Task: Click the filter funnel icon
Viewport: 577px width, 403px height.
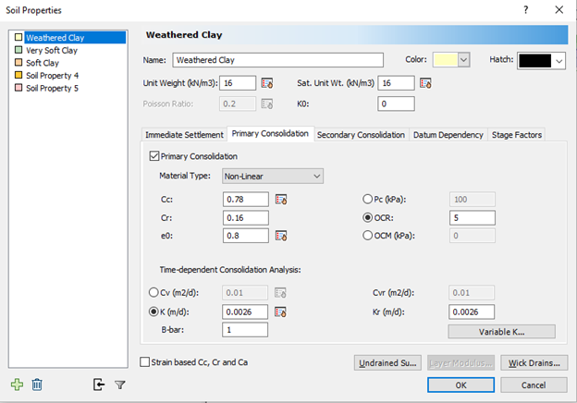Action: (119, 384)
